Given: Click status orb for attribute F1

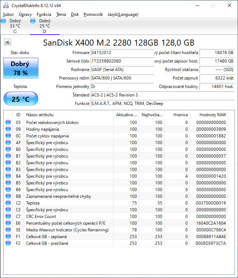Looking at the screenshot, I should click(8, 237).
